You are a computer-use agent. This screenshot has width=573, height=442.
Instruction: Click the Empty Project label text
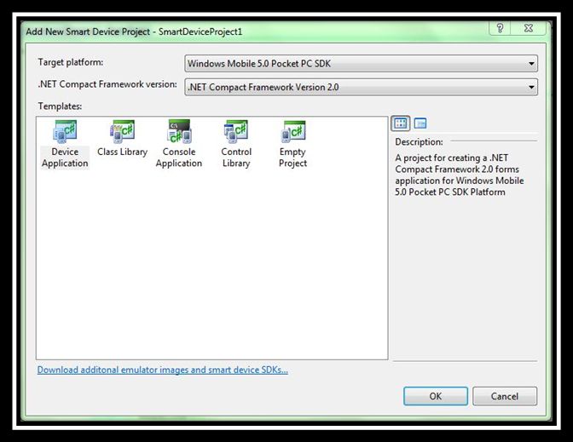click(x=293, y=158)
